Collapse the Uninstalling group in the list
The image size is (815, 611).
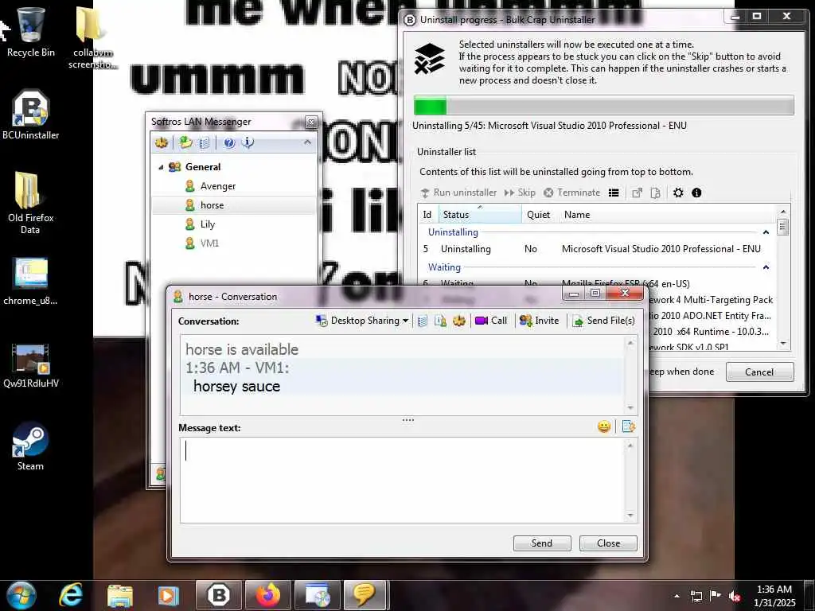click(x=766, y=232)
